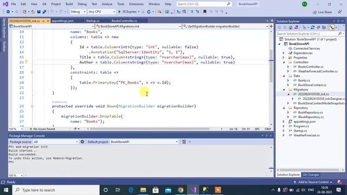The width and height of the screenshot is (347, 195).
Task: Click Live Share
Action: [322, 12]
